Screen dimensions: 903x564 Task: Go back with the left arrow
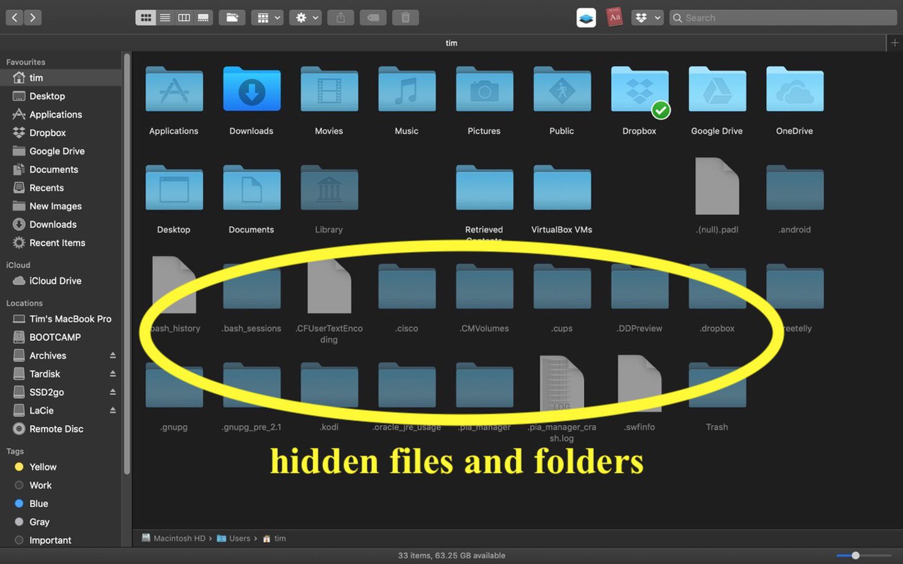point(15,17)
